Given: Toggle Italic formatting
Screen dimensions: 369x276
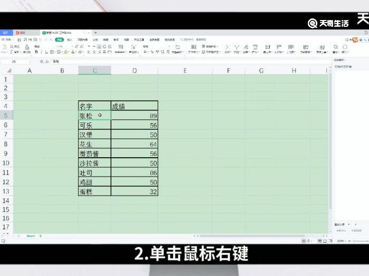Looking at the screenshot, I should click(x=42, y=52).
